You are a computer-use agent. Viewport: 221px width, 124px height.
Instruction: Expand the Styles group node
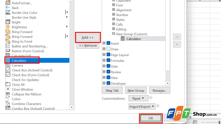coord(114,19)
